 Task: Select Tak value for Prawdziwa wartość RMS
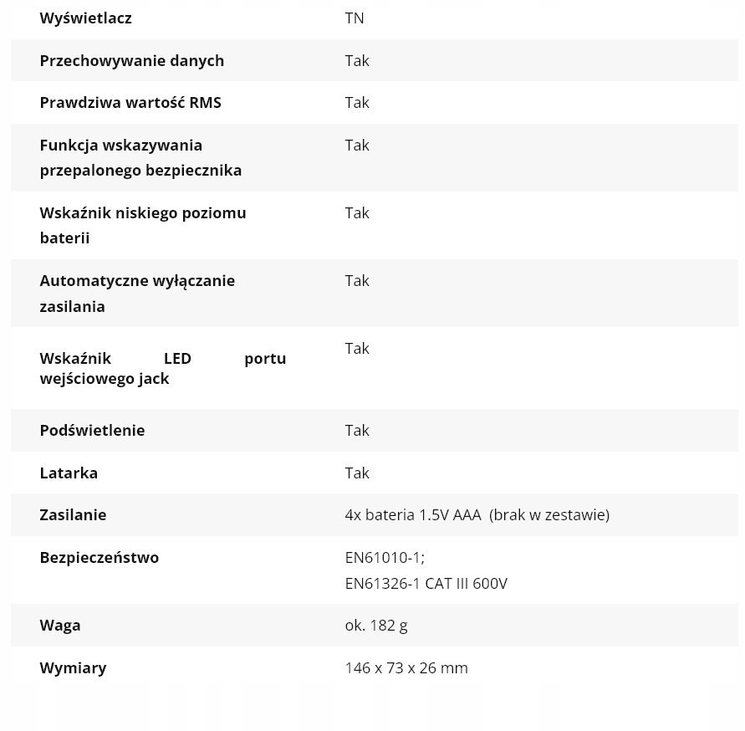click(357, 103)
